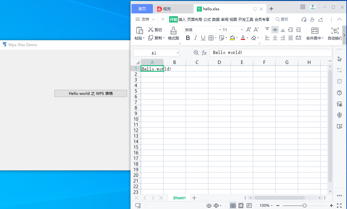Click the 查找 search box

pyautogui.click(x=282, y=19)
